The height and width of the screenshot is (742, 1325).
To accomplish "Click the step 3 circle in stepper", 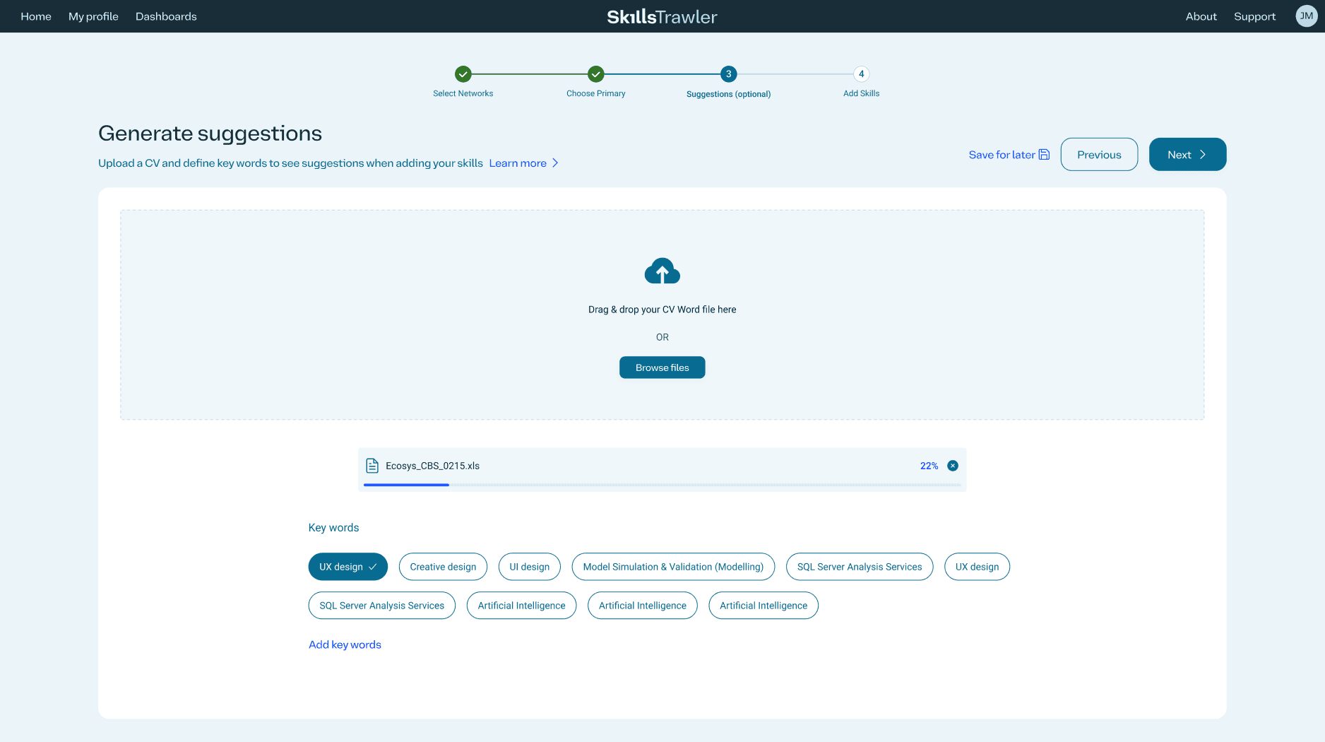I will 729,74.
